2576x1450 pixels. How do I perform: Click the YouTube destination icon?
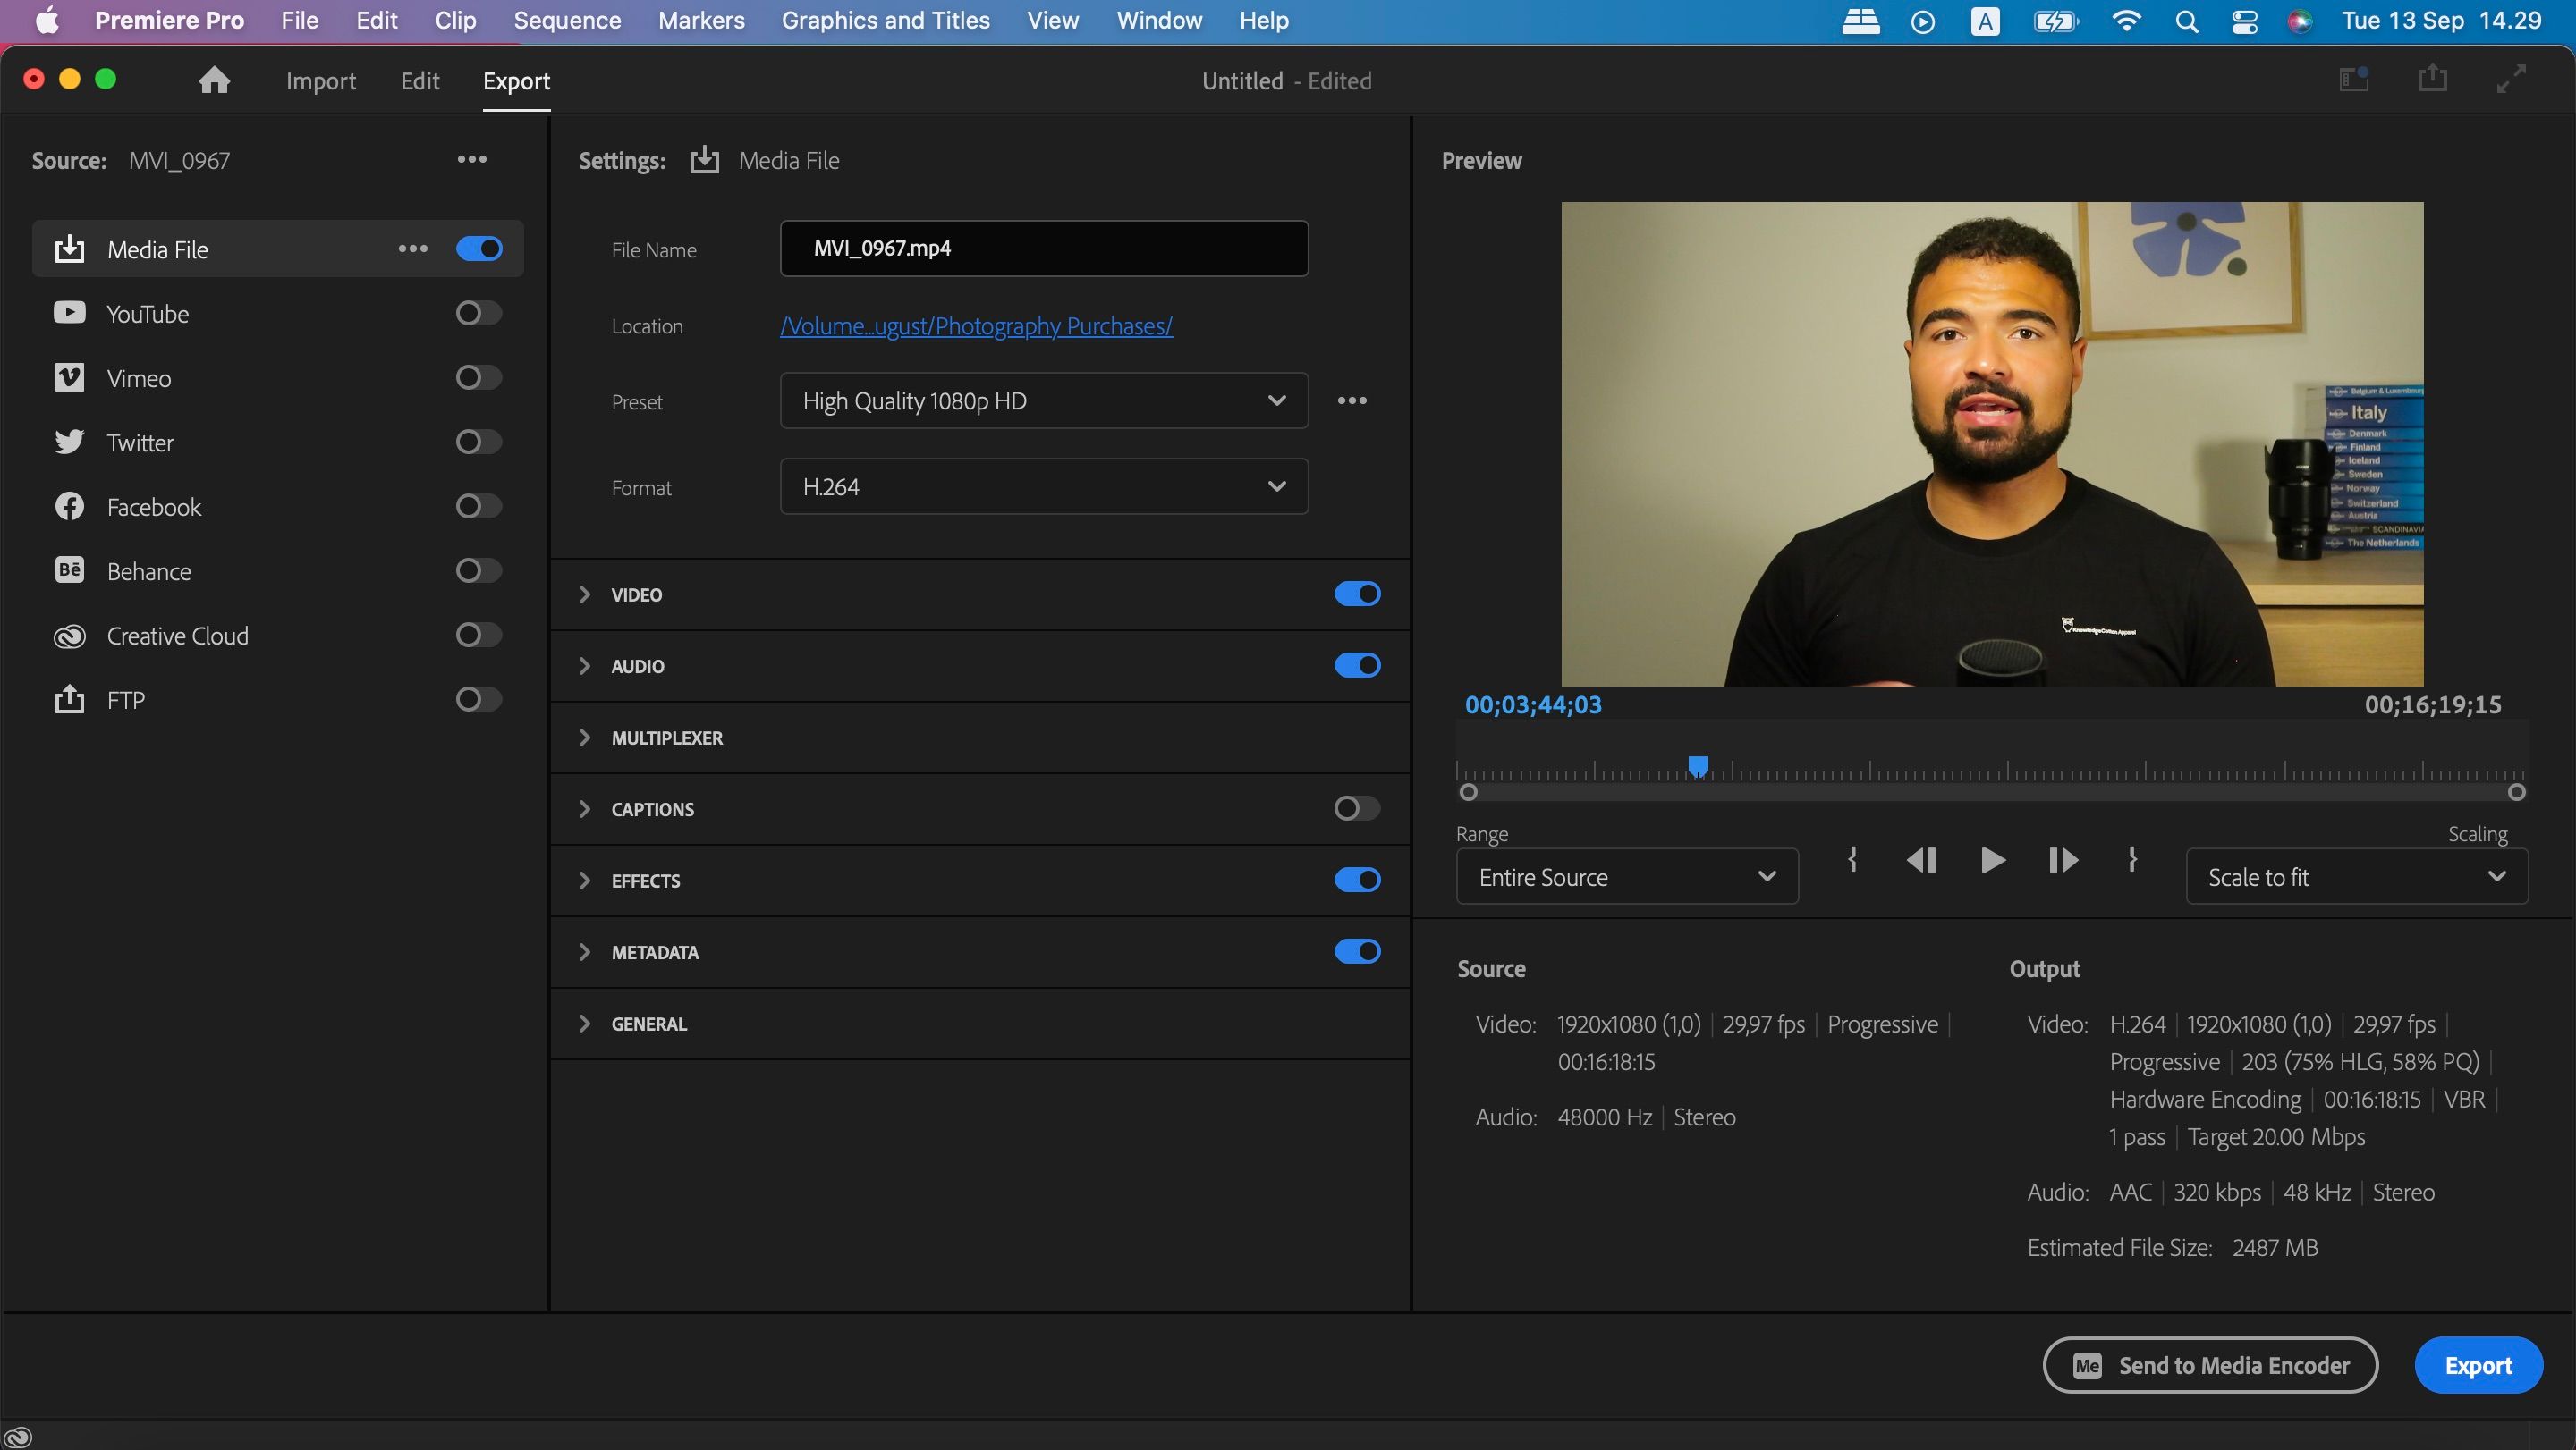click(x=65, y=313)
